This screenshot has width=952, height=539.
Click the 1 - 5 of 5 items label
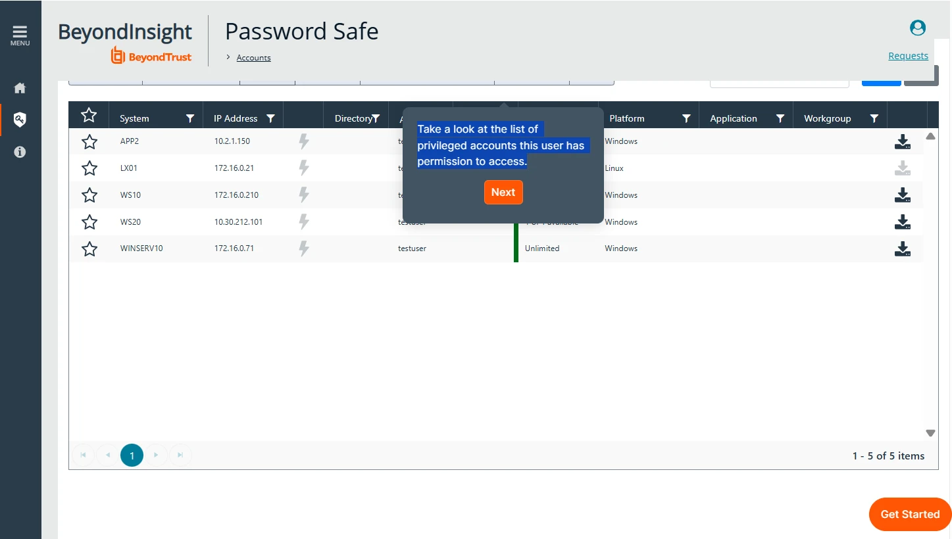point(888,456)
